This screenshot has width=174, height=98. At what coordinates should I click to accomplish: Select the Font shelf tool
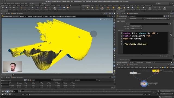click(50, 8)
